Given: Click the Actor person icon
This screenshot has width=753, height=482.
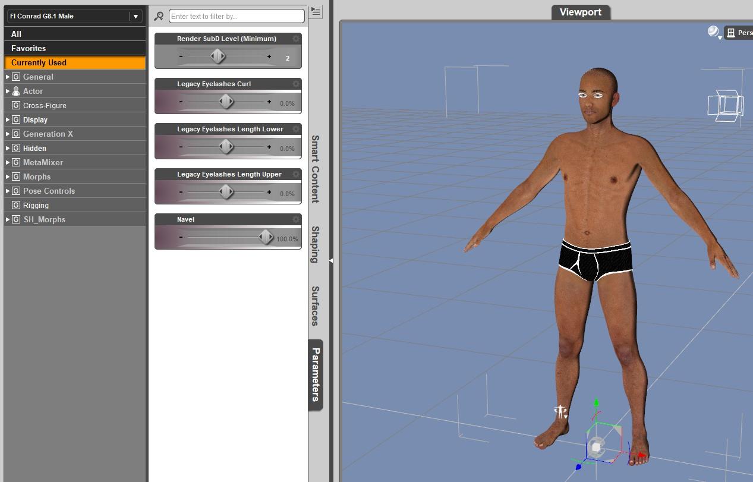Looking at the screenshot, I should 16,91.
